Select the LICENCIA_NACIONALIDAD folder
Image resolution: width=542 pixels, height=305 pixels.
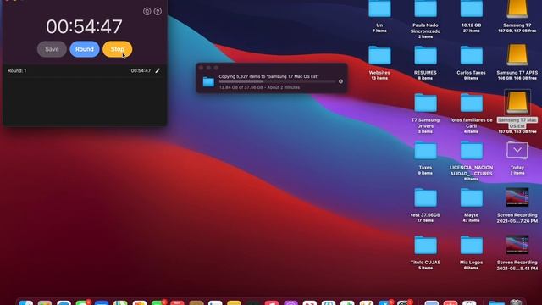(x=472, y=150)
